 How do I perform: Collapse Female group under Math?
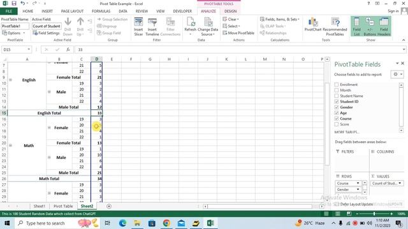49,127
